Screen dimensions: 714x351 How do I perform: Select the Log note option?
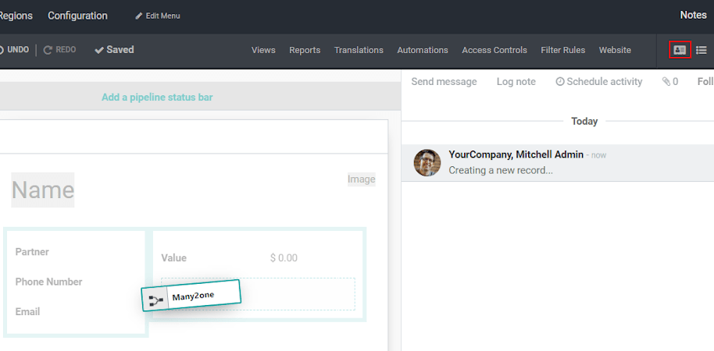coord(516,82)
